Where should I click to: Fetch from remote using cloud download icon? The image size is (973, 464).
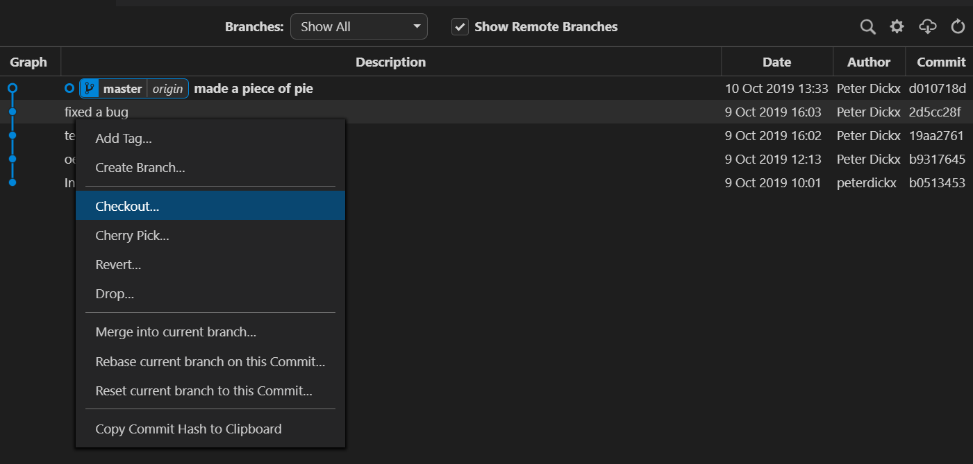(x=927, y=26)
